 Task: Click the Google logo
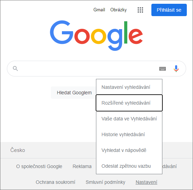(96, 36)
